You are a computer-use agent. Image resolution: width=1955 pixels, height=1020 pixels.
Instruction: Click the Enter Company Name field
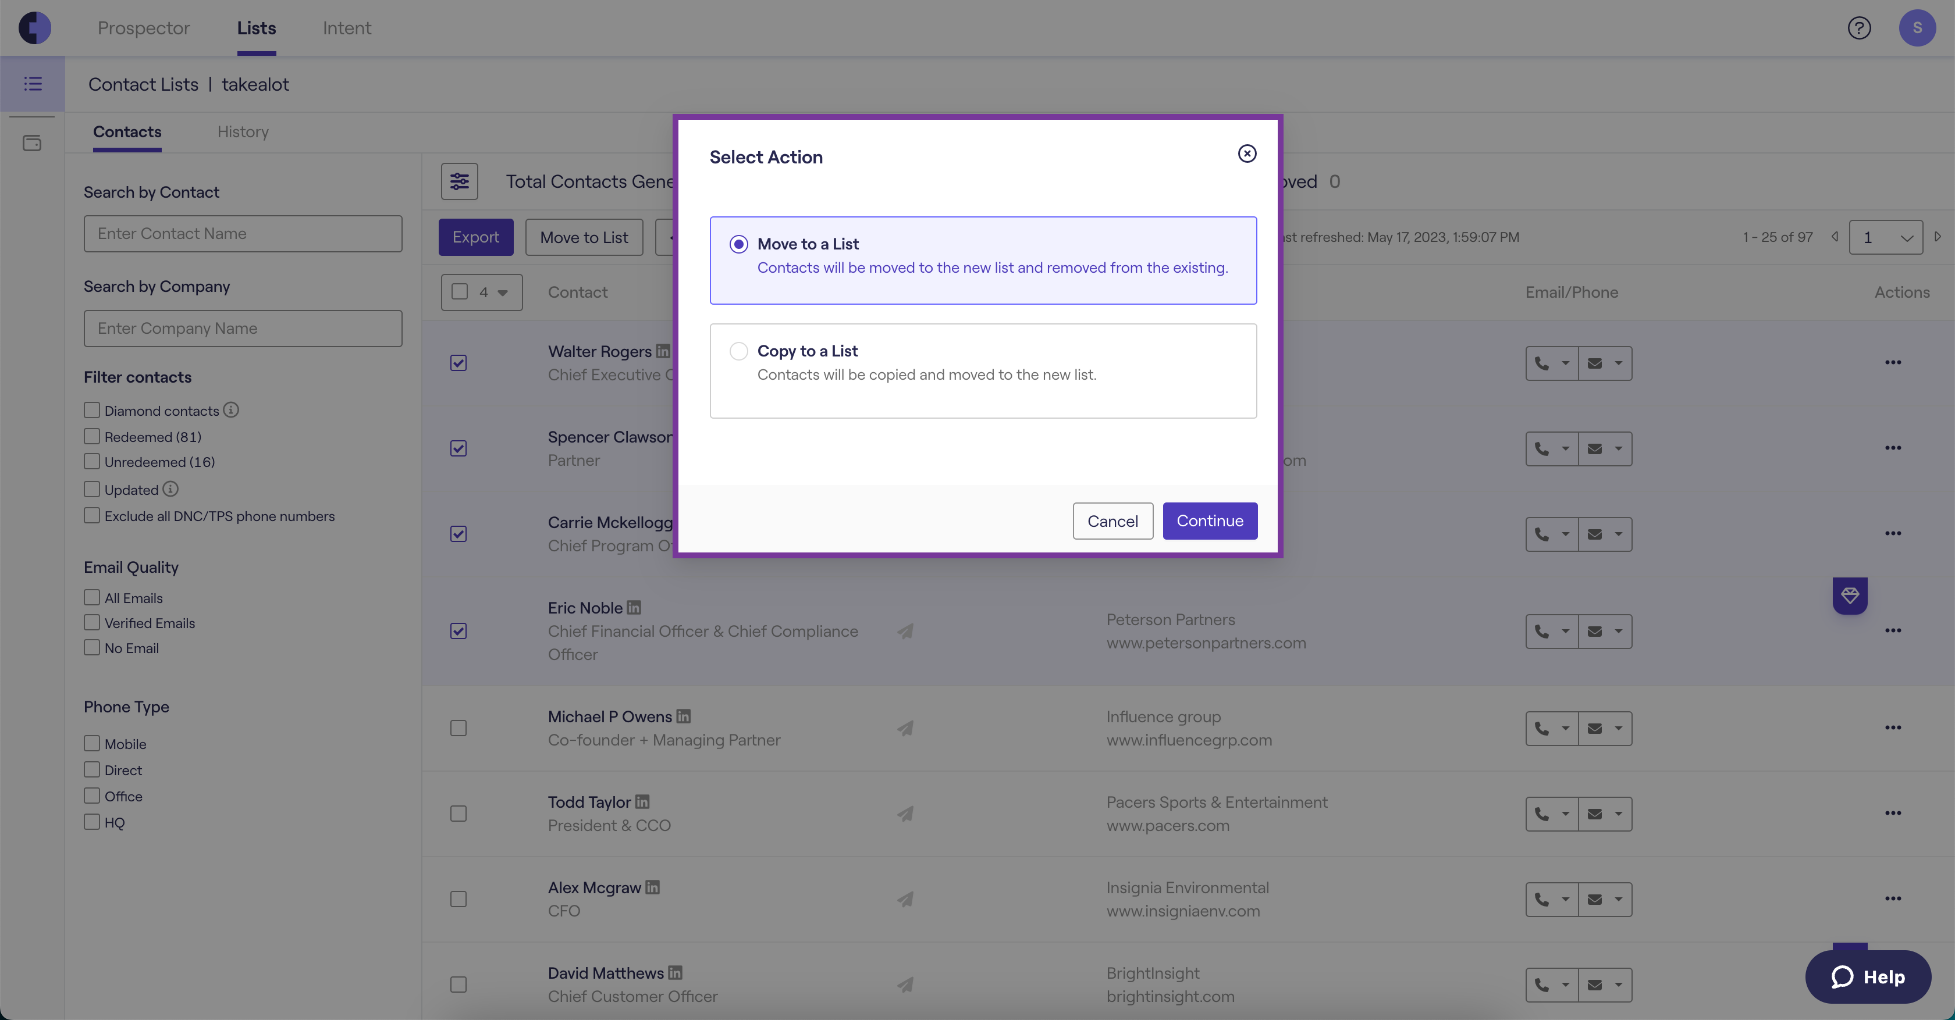pos(243,329)
